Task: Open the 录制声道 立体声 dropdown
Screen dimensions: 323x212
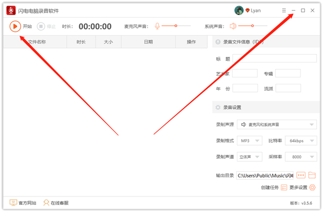Action: point(249,157)
